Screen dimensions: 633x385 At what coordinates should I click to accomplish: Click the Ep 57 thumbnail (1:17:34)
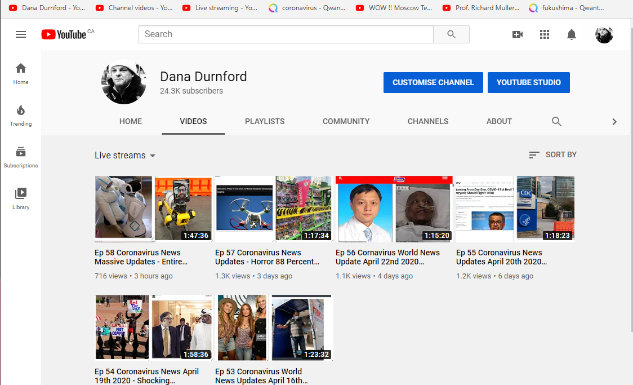pos(273,209)
